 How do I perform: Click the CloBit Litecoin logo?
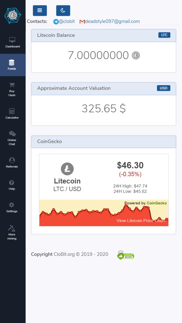(x=13, y=16)
